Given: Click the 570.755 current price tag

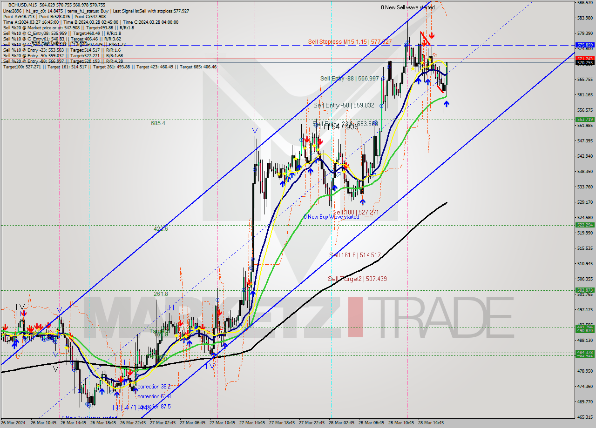Looking at the screenshot, I should pyautogui.click(x=585, y=63).
